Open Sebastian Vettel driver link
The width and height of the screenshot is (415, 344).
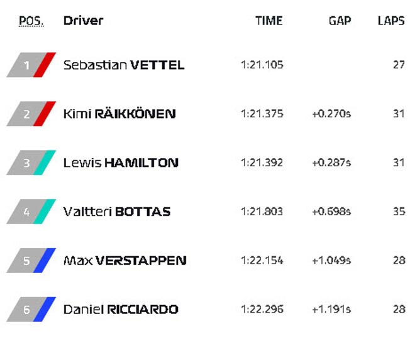click(124, 65)
